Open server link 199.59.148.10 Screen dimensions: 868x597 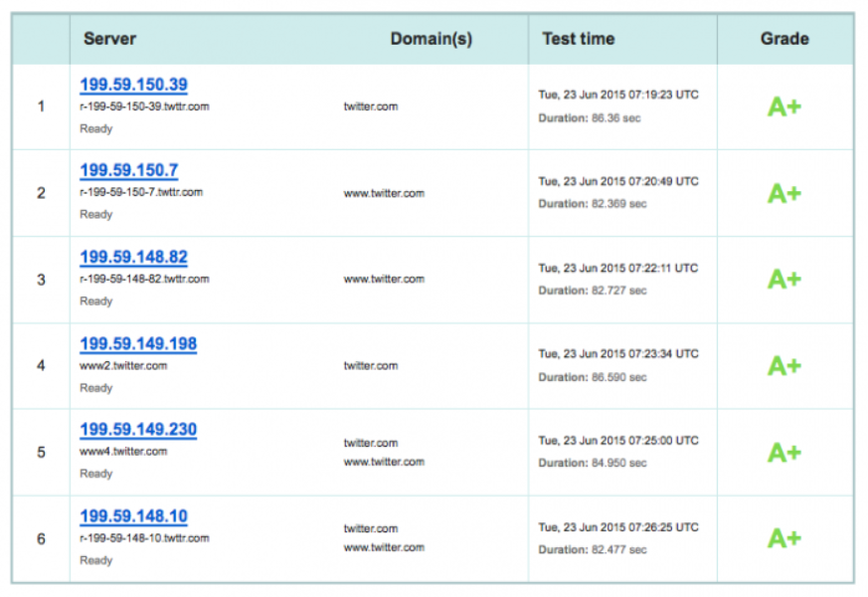(133, 516)
